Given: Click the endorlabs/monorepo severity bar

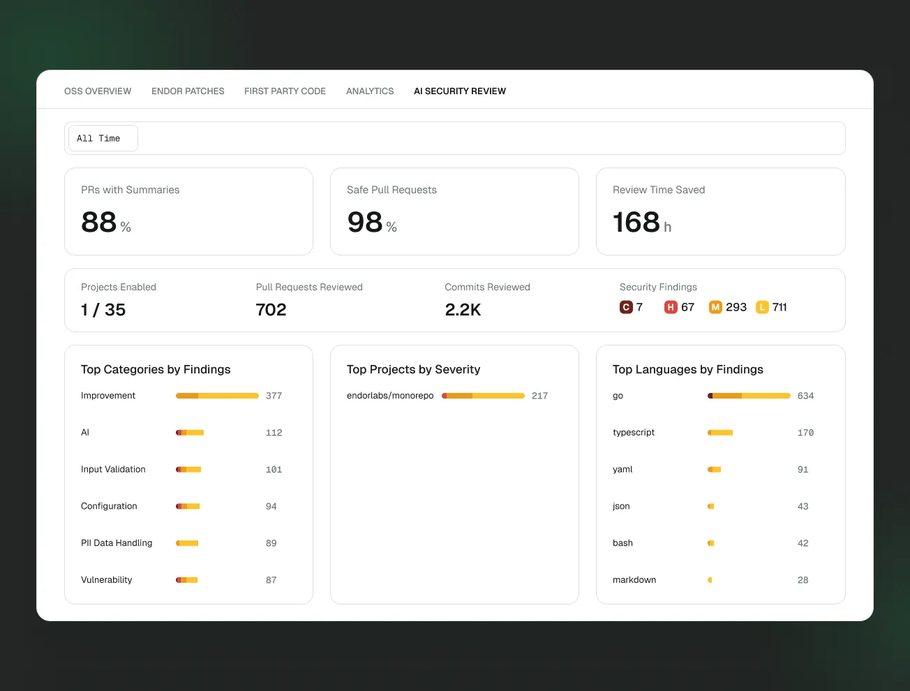Looking at the screenshot, I should (483, 396).
